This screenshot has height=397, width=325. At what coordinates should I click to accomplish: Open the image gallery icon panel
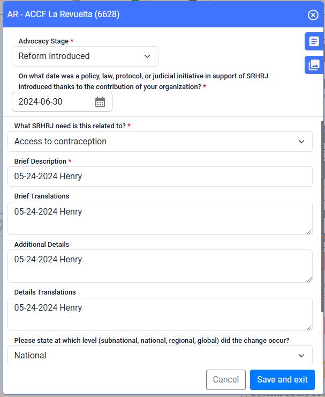click(x=314, y=65)
